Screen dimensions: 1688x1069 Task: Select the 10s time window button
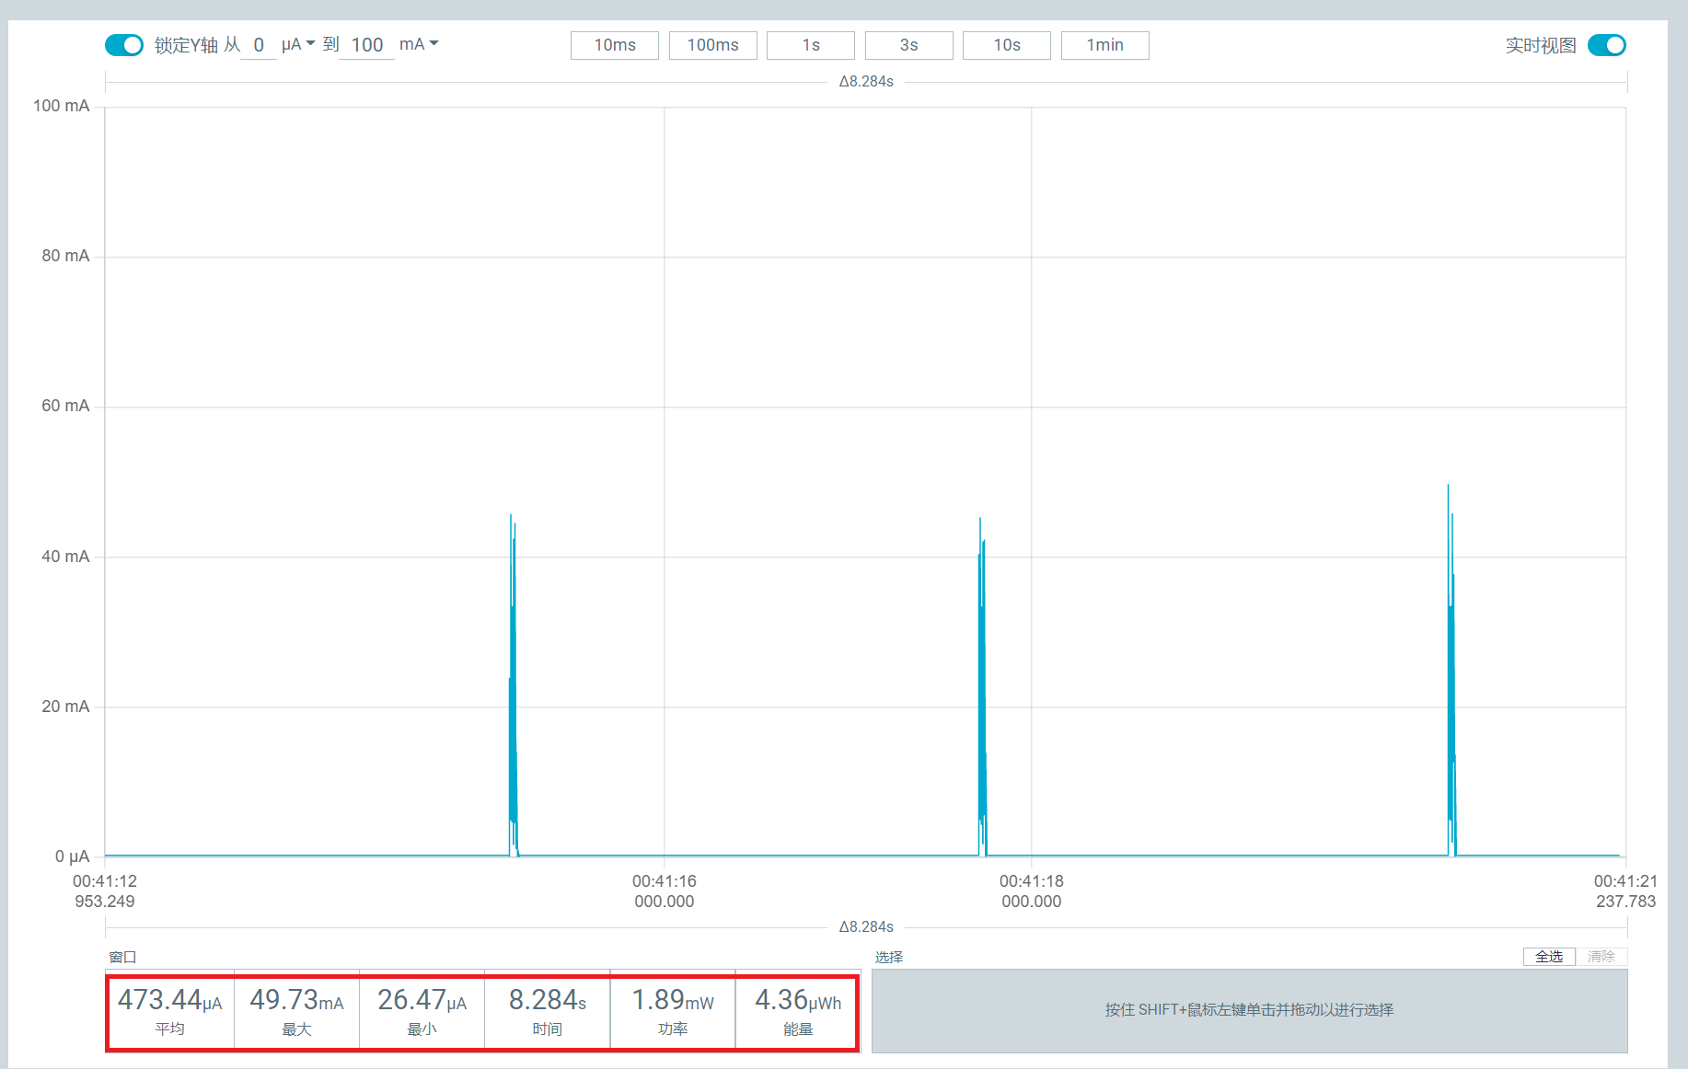pyautogui.click(x=1007, y=45)
